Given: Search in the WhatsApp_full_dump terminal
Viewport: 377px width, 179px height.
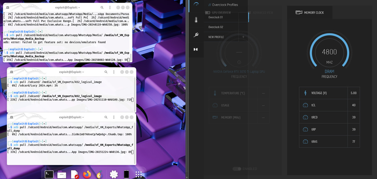Looking at the screenshot, I should 106,117.
